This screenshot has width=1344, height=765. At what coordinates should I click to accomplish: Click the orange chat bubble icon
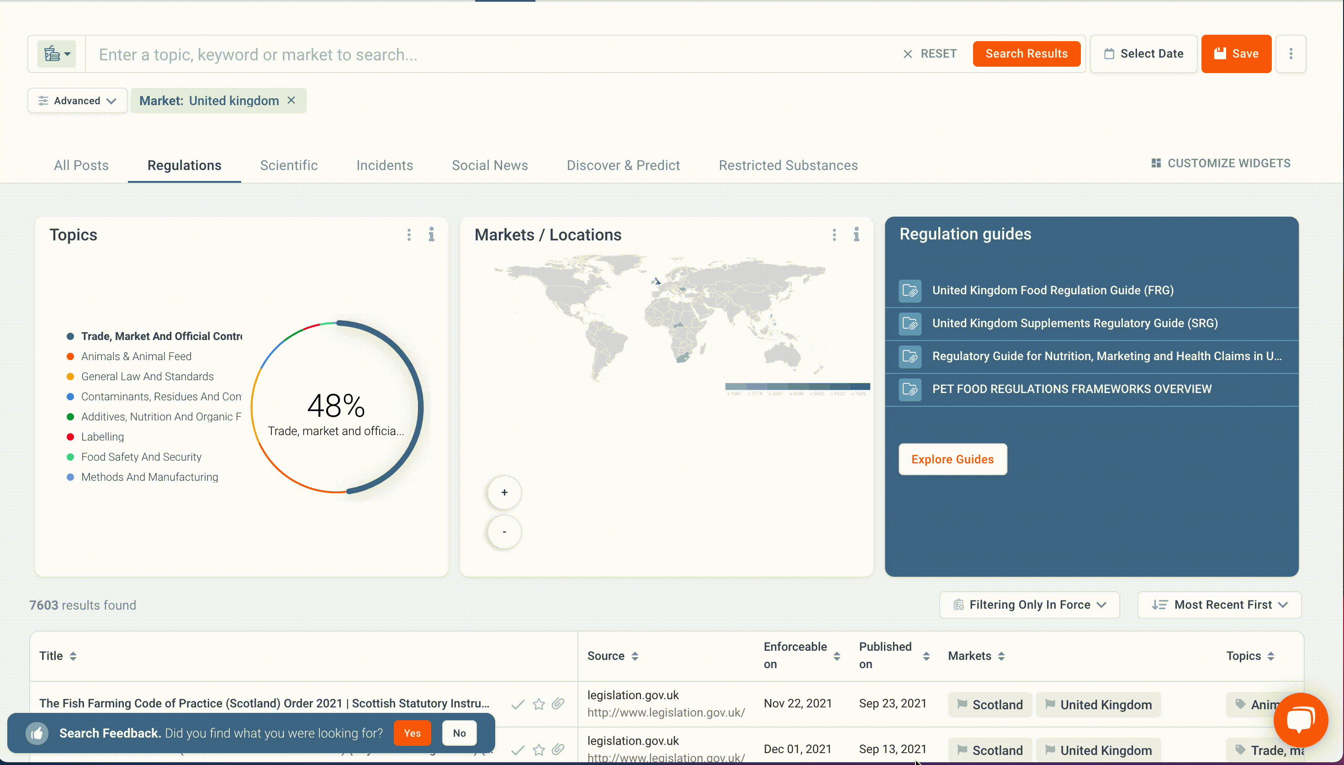(x=1301, y=719)
